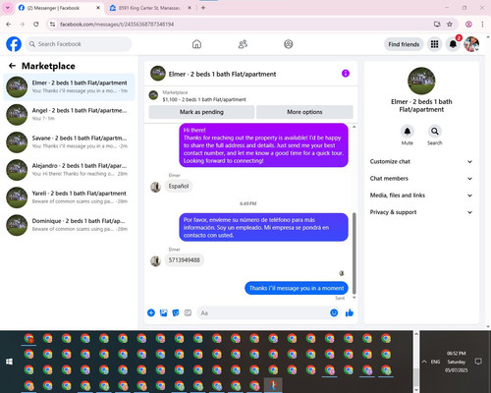The height and width of the screenshot is (393, 491).
Task: Choose a GIF in the composer
Action: point(188,312)
